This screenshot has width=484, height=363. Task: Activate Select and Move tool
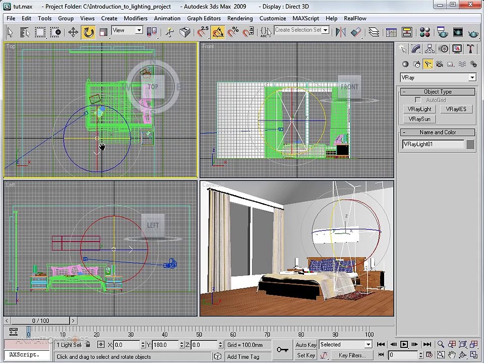coord(73,32)
